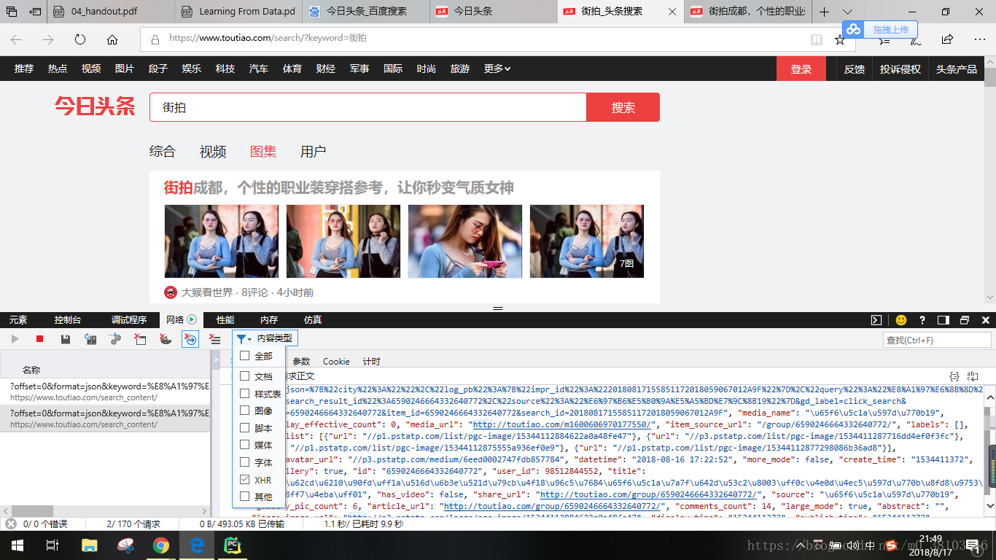Click the gears icon with dotted arrow in network toolbar
Image resolution: width=996 pixels, height=560 pixels.
click(115, 339)
